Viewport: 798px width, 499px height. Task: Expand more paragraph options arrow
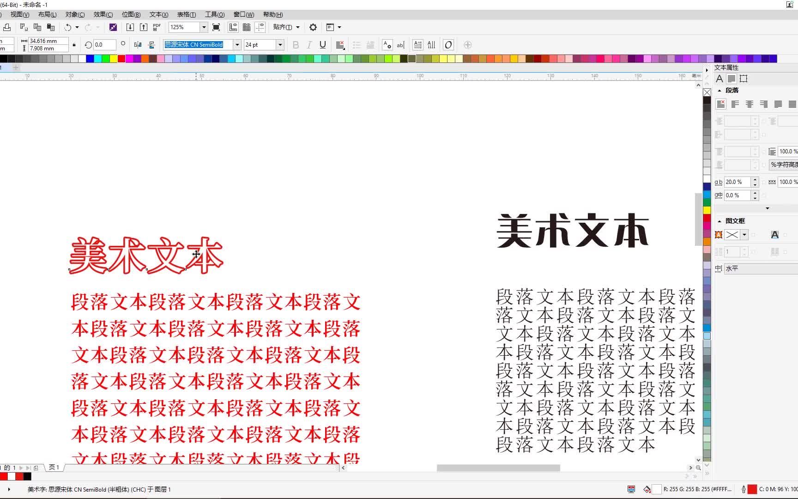pos(768,208)
